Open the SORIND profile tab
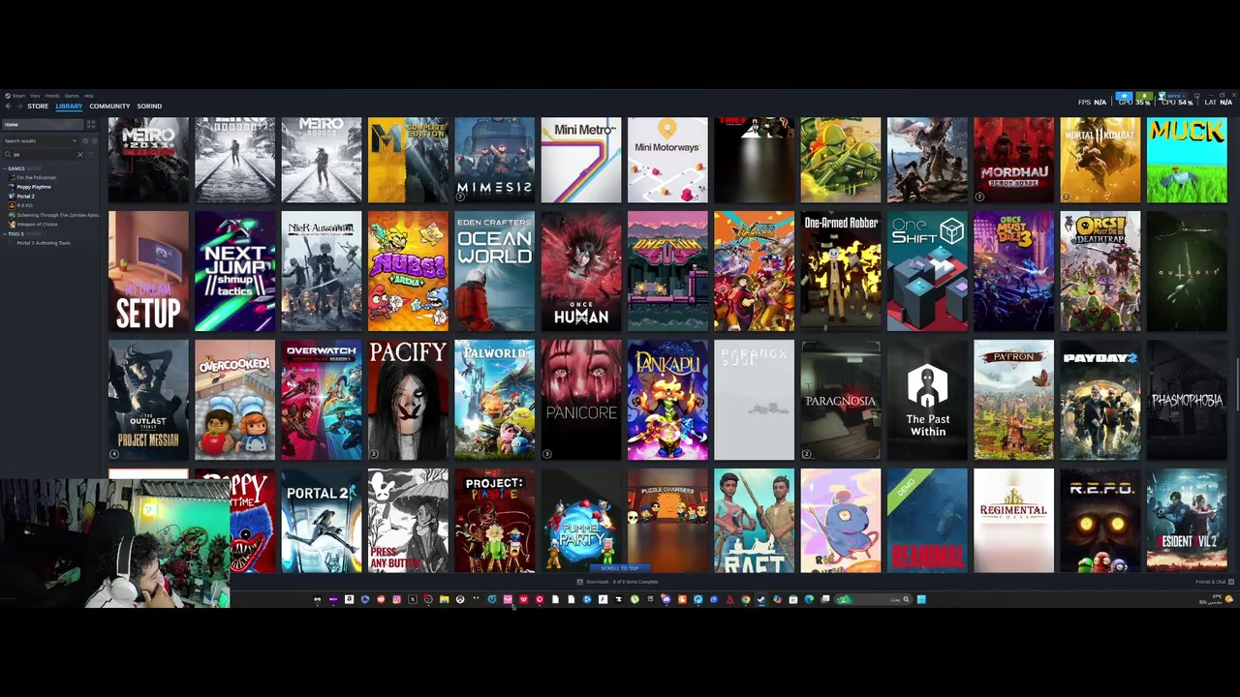This screenshot has width=1240, height=697. pos(149,106)
